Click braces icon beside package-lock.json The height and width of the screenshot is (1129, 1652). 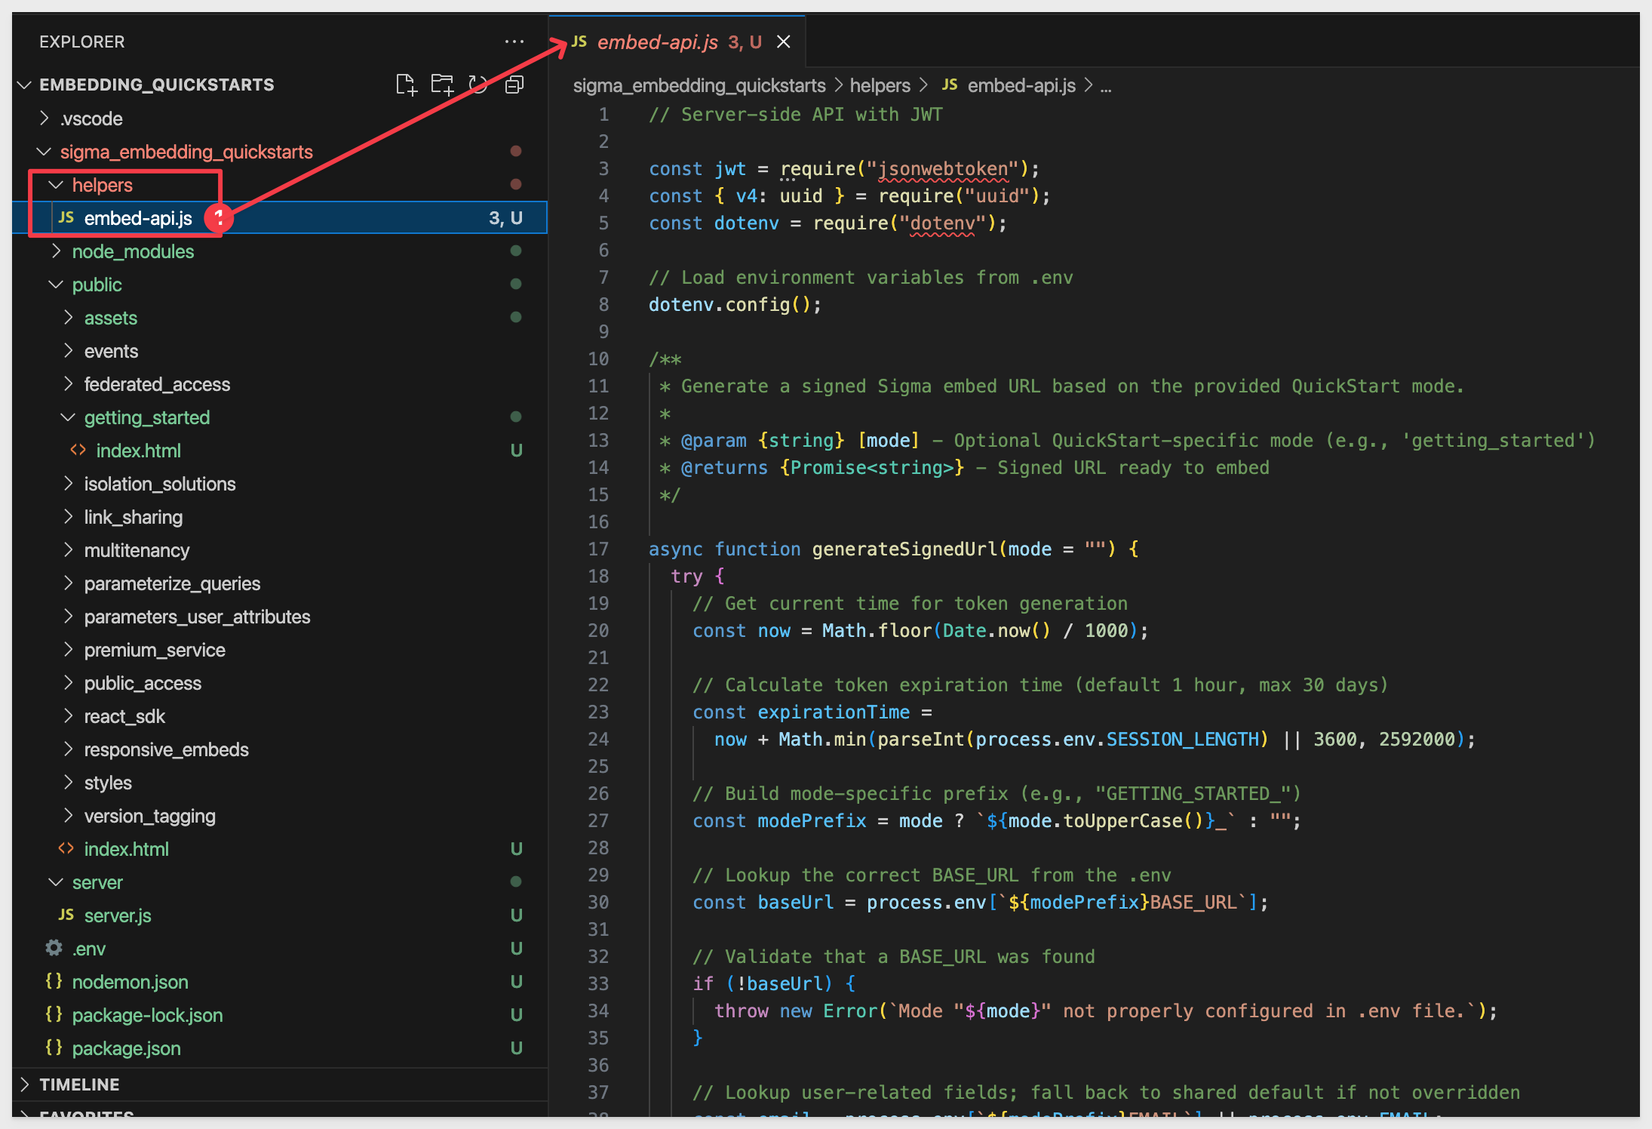54,1014
